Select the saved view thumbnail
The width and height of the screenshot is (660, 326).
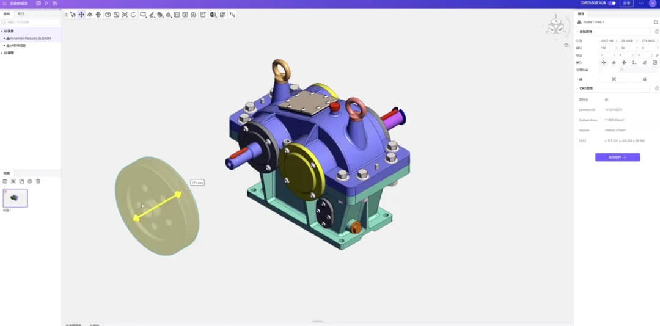tap(15, 198)
